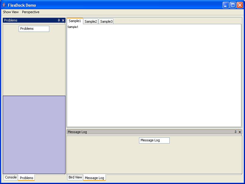Image resolution: width=245 pixels, height=184 pixels.
Task: Select the Message Log bottom tab
Action: (x=94, y=178)
